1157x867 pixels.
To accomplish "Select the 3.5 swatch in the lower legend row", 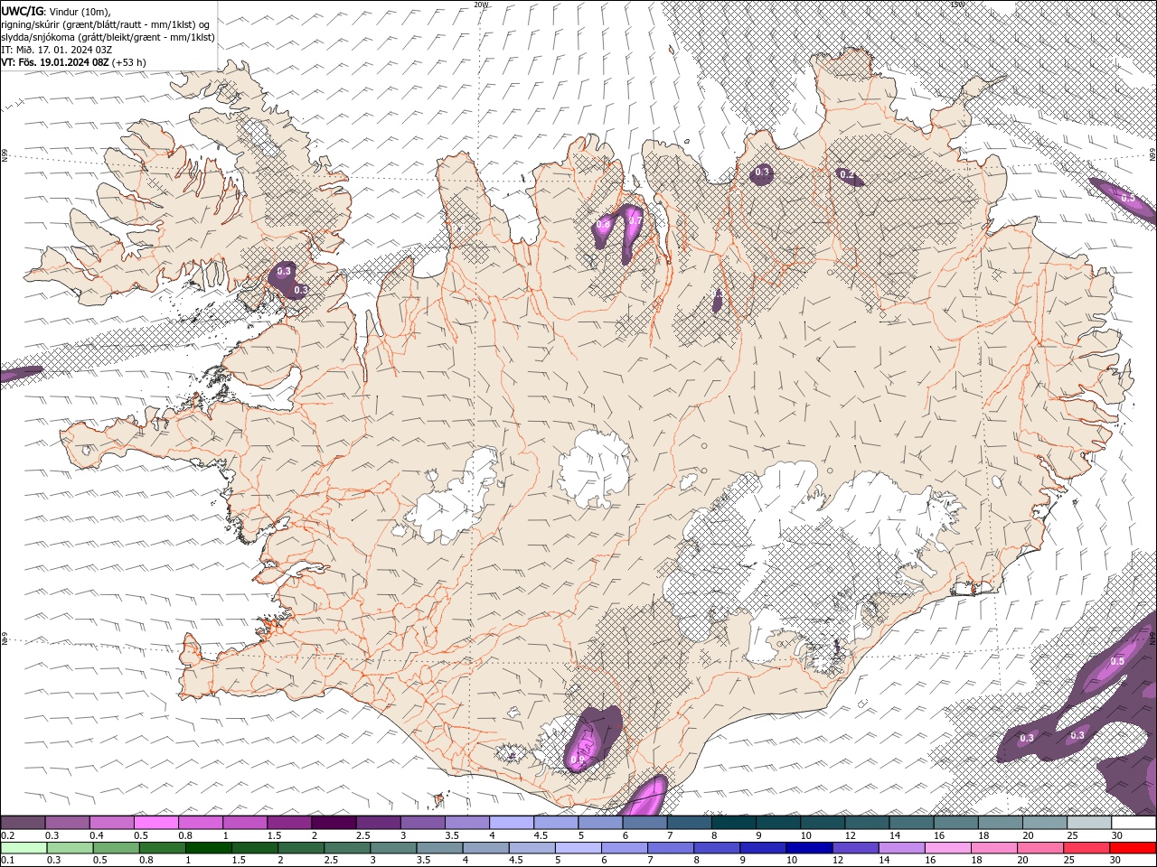I will pyautogui.click(x=439, y=848).
